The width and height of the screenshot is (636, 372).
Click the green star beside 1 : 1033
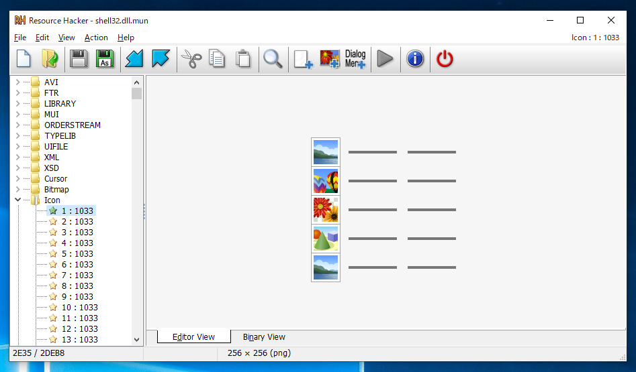click(53, 210)
